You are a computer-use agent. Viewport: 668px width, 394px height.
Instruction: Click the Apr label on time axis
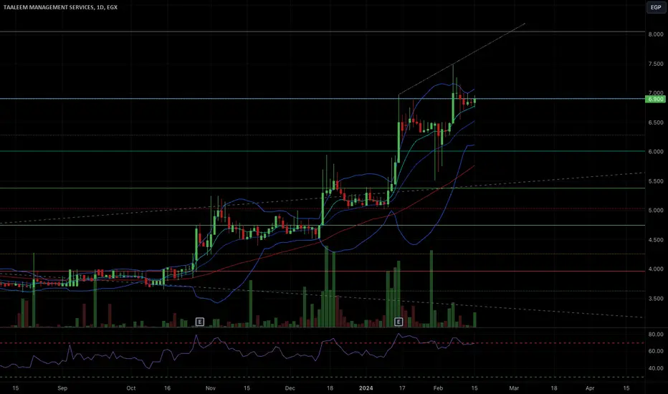590,388
